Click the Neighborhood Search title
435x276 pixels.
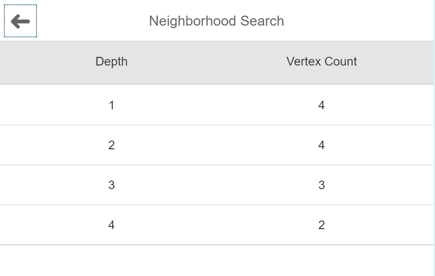(x=216, y=21)
